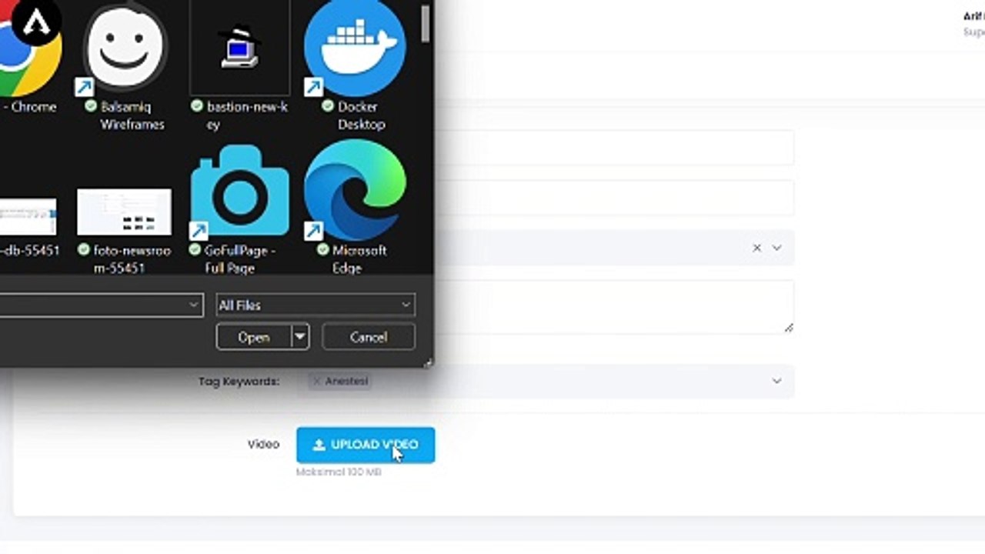The width and height of the screenshot is (985, 554).
Task: Click the Open button in file dialog
Action: pos(254,337)
